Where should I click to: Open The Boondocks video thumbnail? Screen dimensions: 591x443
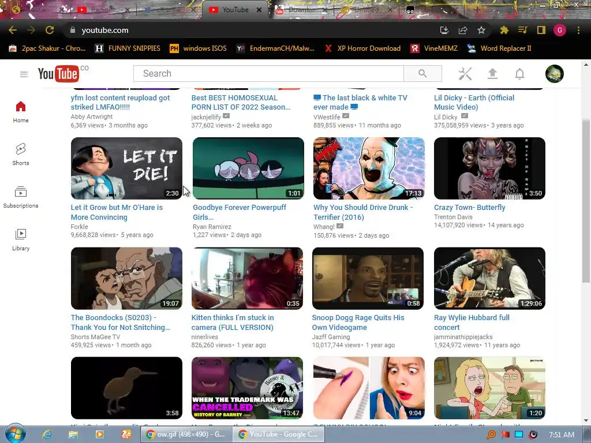(126, 279)
